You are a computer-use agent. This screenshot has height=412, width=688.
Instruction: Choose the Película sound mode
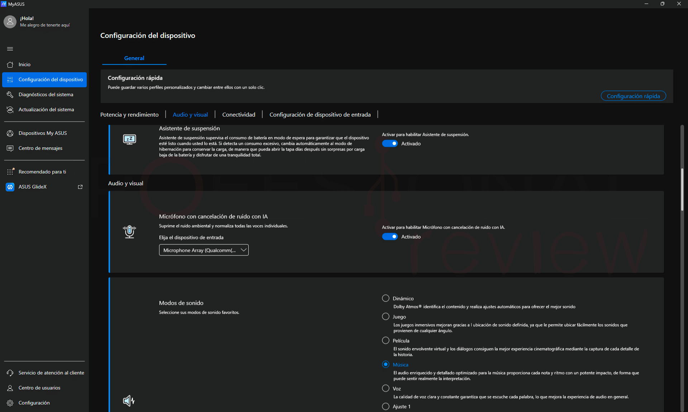(x=386, y=340)
